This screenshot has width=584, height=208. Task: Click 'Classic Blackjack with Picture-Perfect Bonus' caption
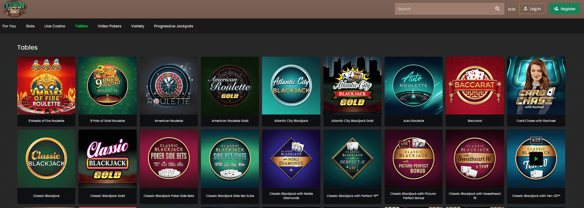(x=414, y=196)
